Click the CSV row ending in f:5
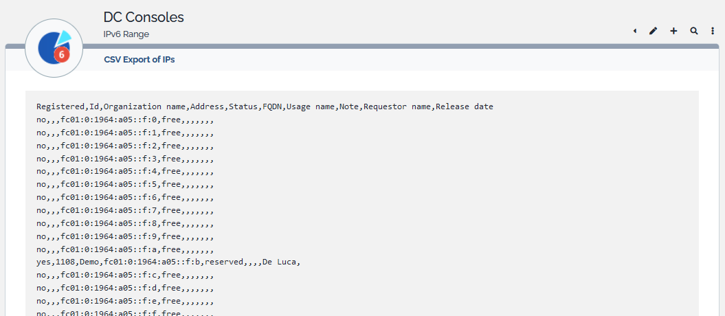725x316 pixels. point(125,184)
